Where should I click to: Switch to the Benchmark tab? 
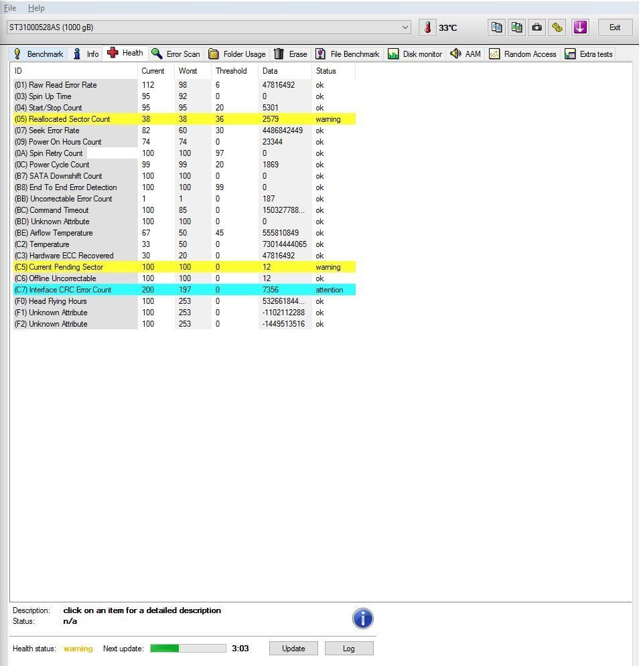tap(38, 54)
